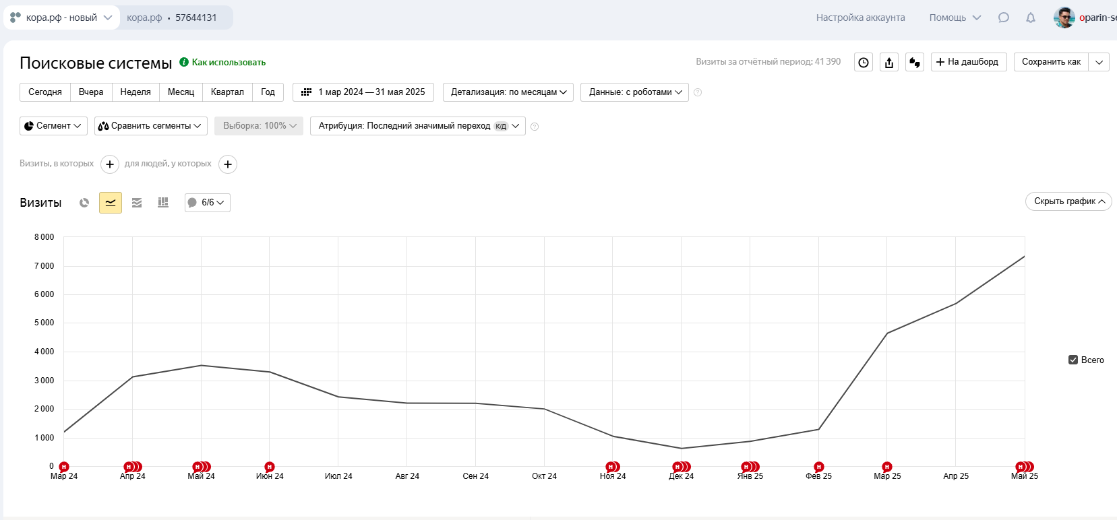
Task: Uncheck the Всего legend checkbox
Action: click(x=1073, y=360)
